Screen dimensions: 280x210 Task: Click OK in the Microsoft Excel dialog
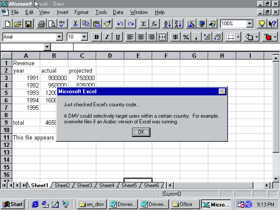pos(141,132)
